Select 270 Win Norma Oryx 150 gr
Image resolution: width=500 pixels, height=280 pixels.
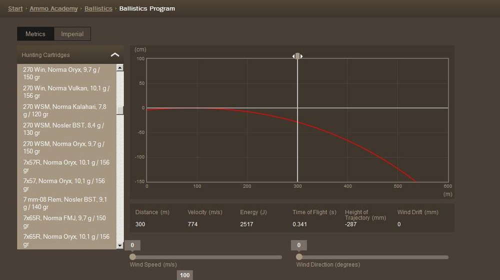[x=66, y=73]
